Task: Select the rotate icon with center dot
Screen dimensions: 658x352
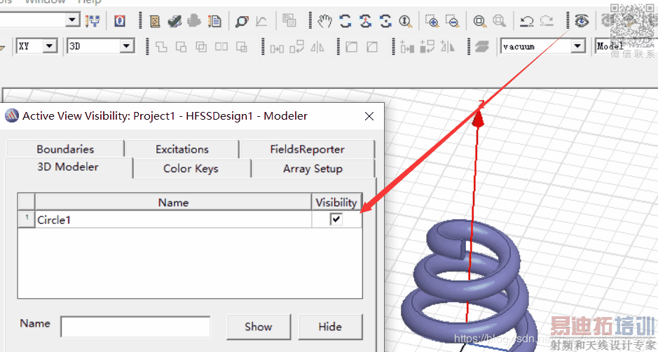Action: pos(385,21)
